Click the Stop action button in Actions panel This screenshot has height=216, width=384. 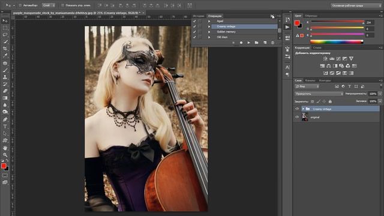pyautogui.click(x=233, y=43)
